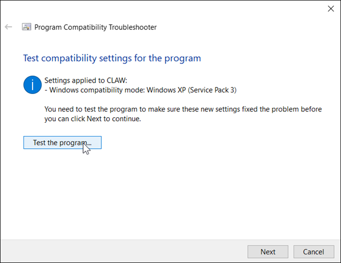
Task: Click the 'Test compatibility settings for the program' heading
Action: tap(112, 58)
